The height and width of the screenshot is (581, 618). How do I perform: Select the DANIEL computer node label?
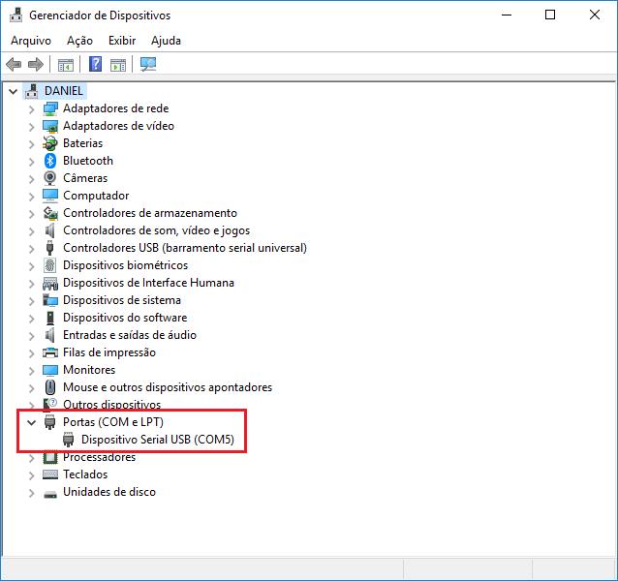(64, 91)
